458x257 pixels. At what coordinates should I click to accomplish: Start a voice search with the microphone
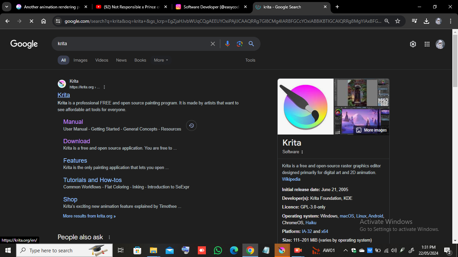pyautogui.click(x=228, y=44)
